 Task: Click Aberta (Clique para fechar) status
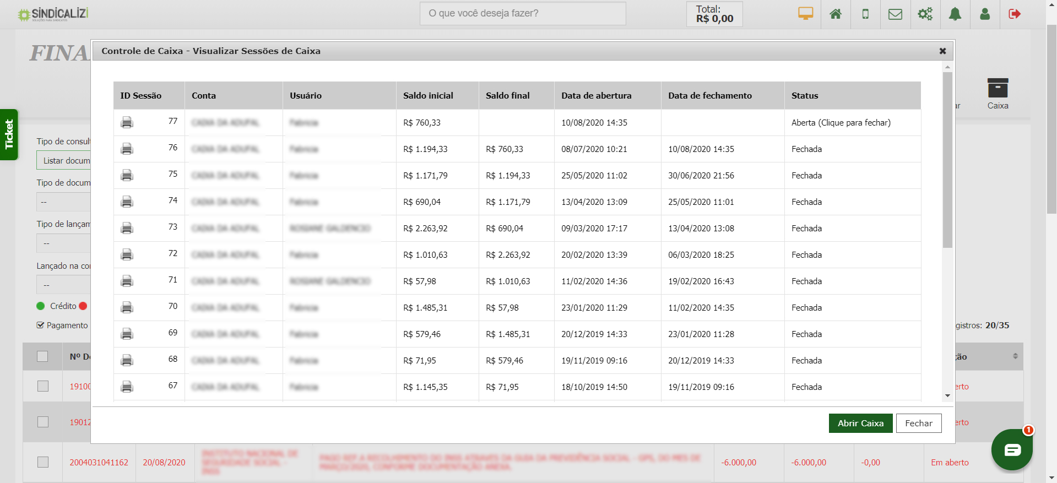point(841,122)
